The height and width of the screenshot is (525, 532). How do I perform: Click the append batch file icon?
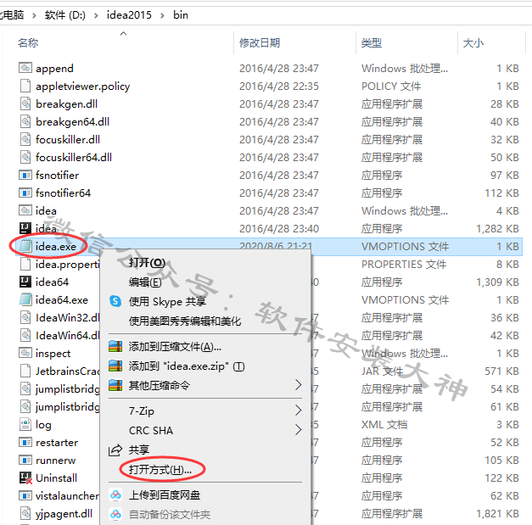click(x=25, y=68)
